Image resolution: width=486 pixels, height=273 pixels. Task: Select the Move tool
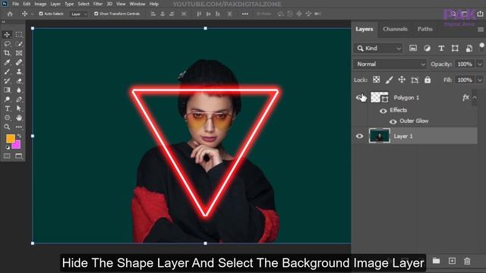7,35
